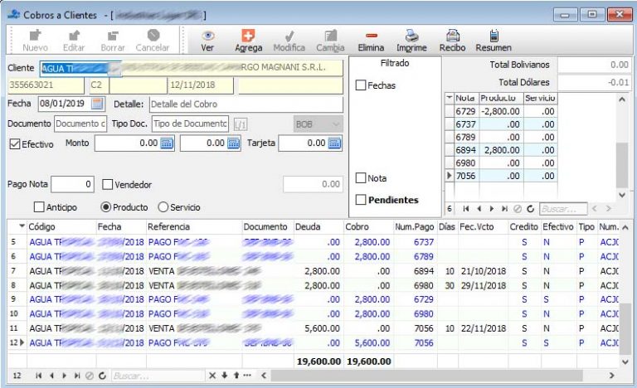Click the Tipo de Documento field
Viewport: 637px width, 388px height.
190,124
